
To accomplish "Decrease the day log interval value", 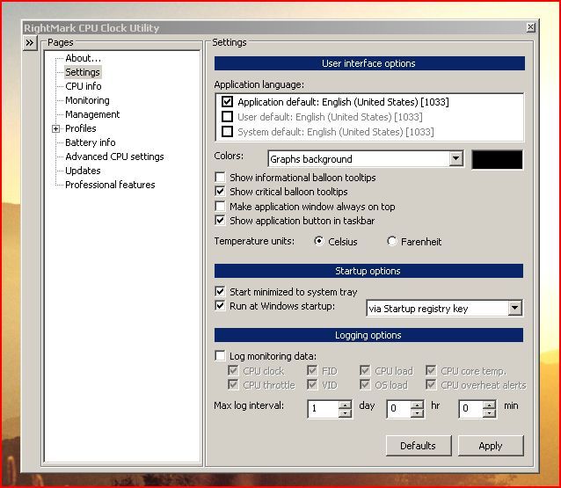I will [345, 413].
